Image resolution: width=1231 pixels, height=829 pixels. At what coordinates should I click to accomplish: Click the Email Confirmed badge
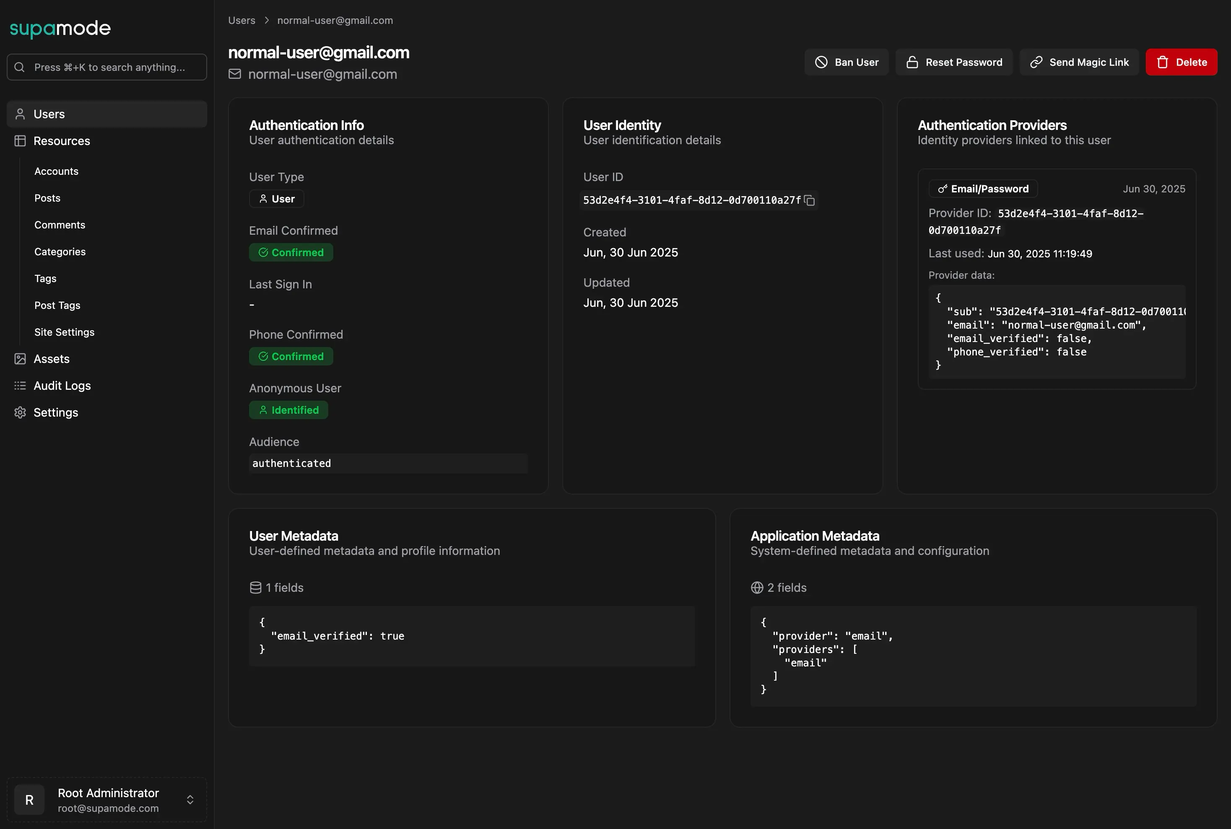pyautogui.click(x=291, y=252)
